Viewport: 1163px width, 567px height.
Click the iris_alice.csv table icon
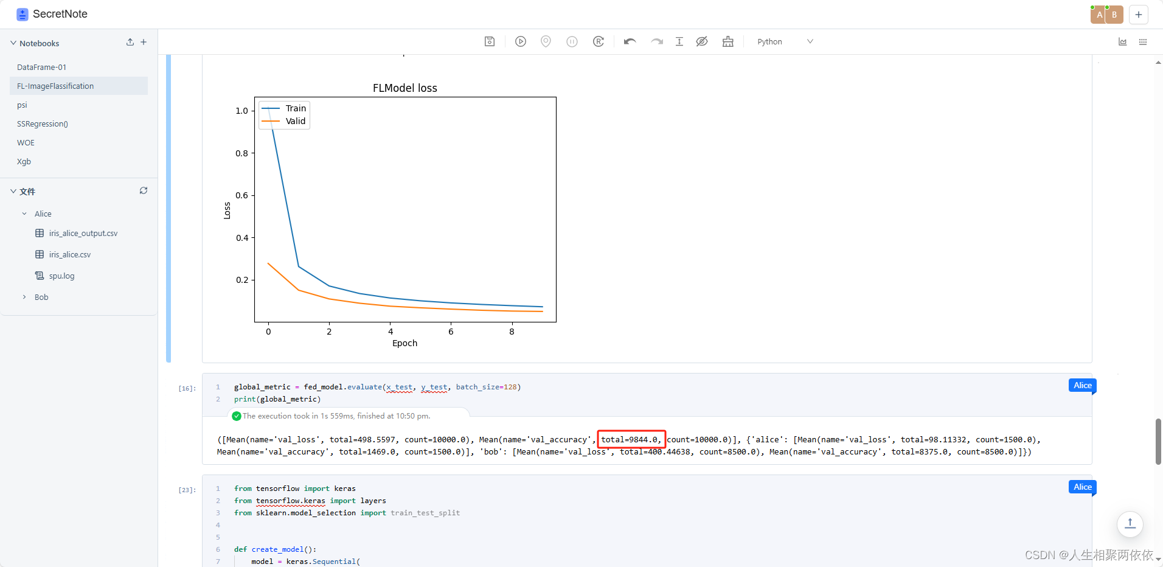(x=40, y=254)
